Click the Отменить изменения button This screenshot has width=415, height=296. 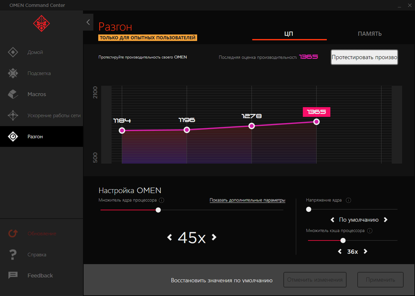[315, 280]
